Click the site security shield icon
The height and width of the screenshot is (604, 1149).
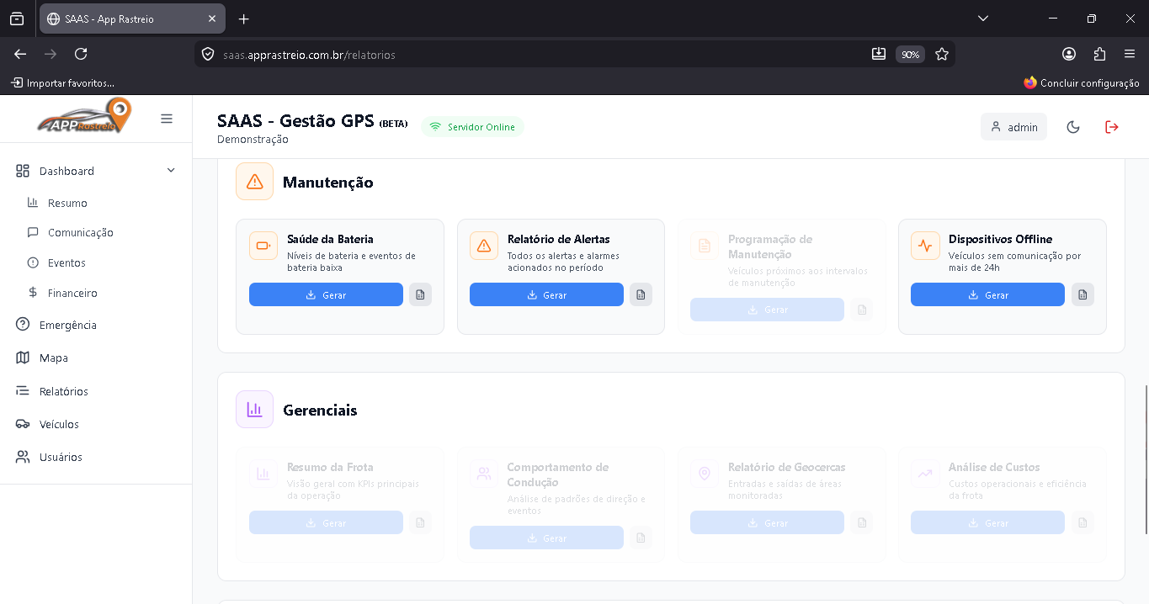[208, 54]
